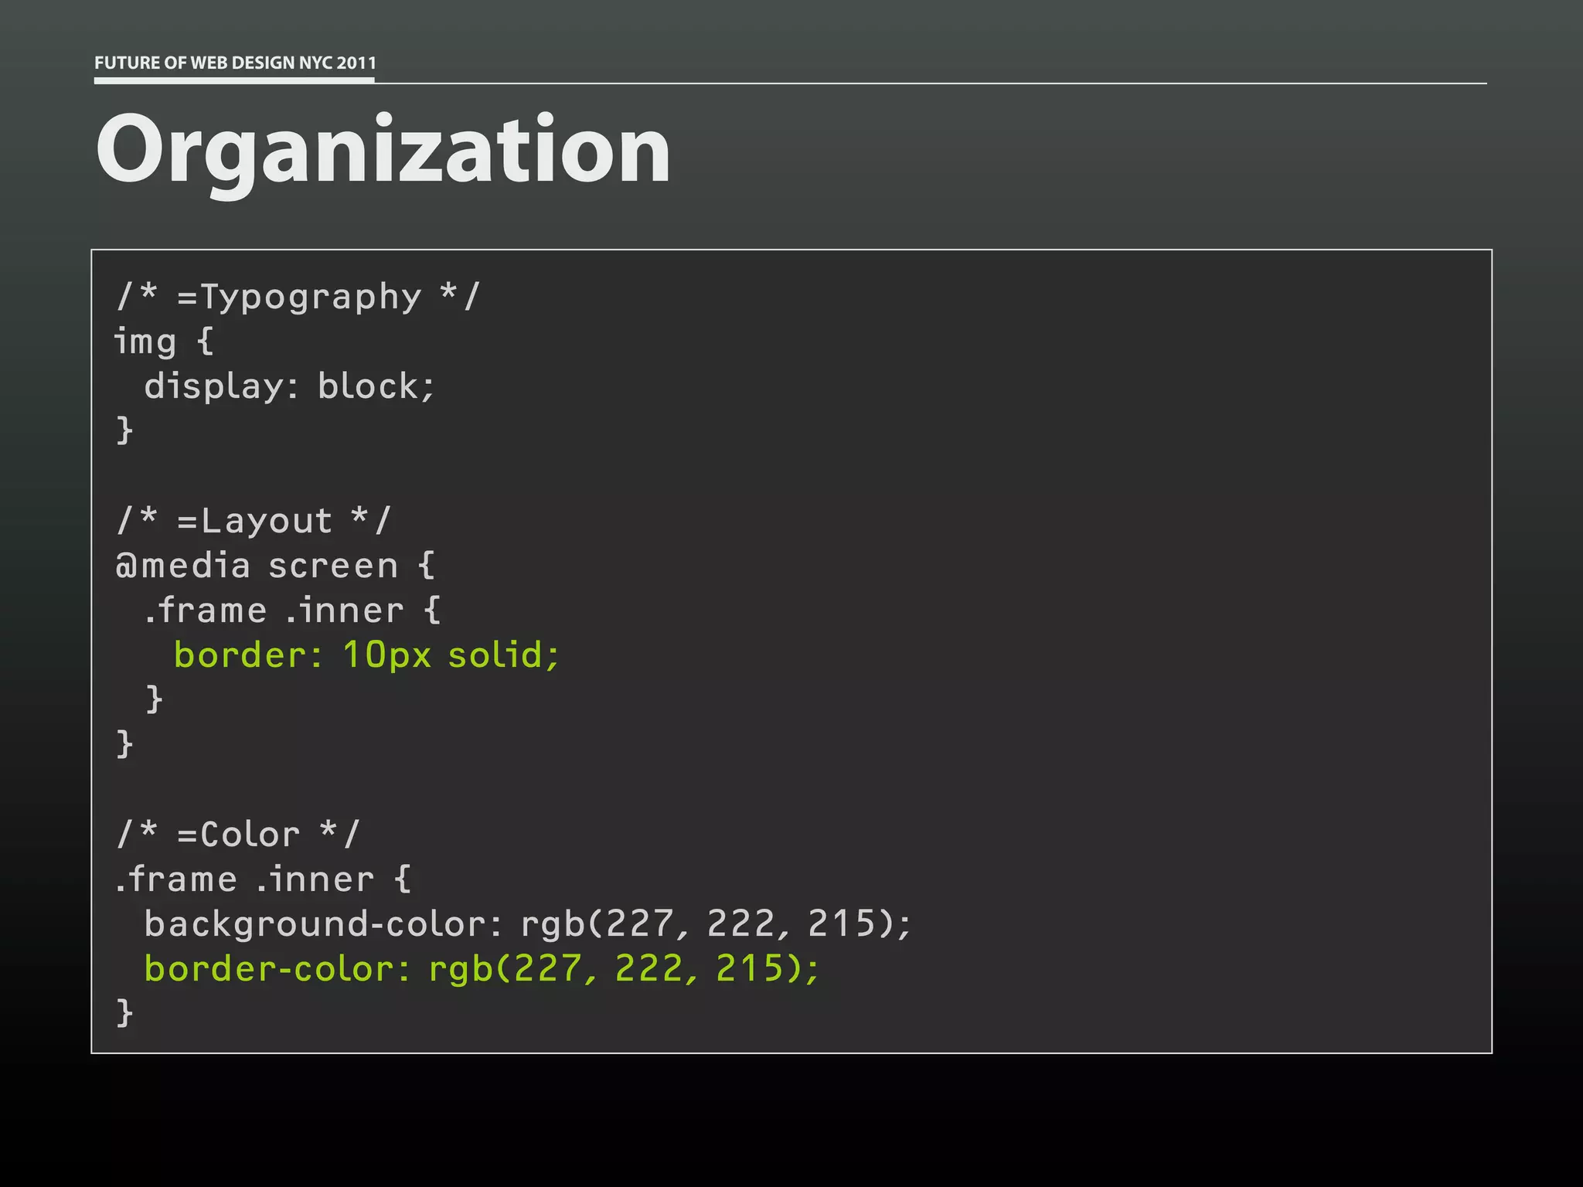Click the closing brace ending the @media block

(x=124, y=744)
